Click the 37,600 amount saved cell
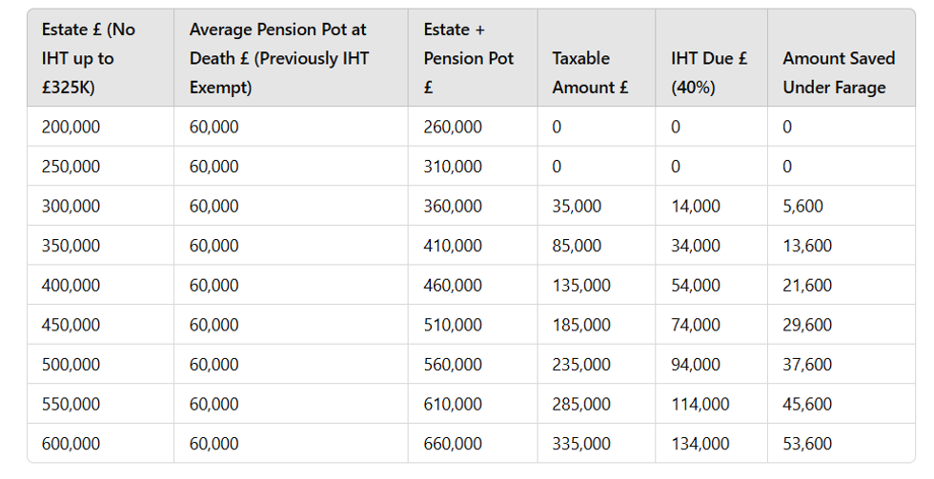Image resolution: width=934 pixels, height=479 pixels. 807,365
